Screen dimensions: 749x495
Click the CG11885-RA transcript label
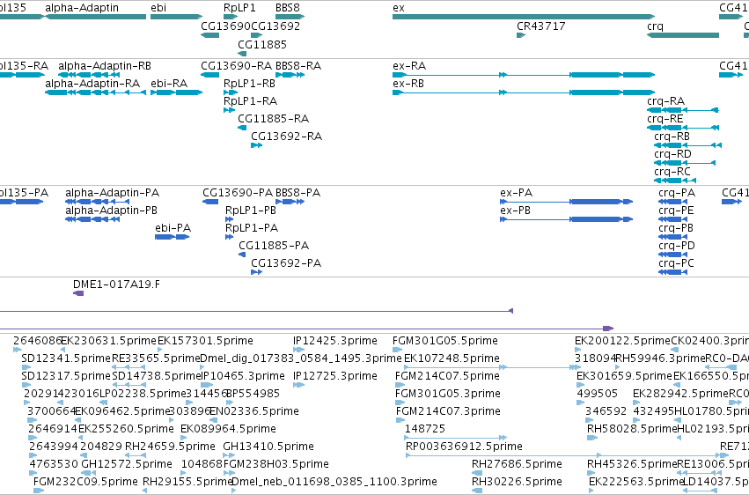(x=273, y=119)
